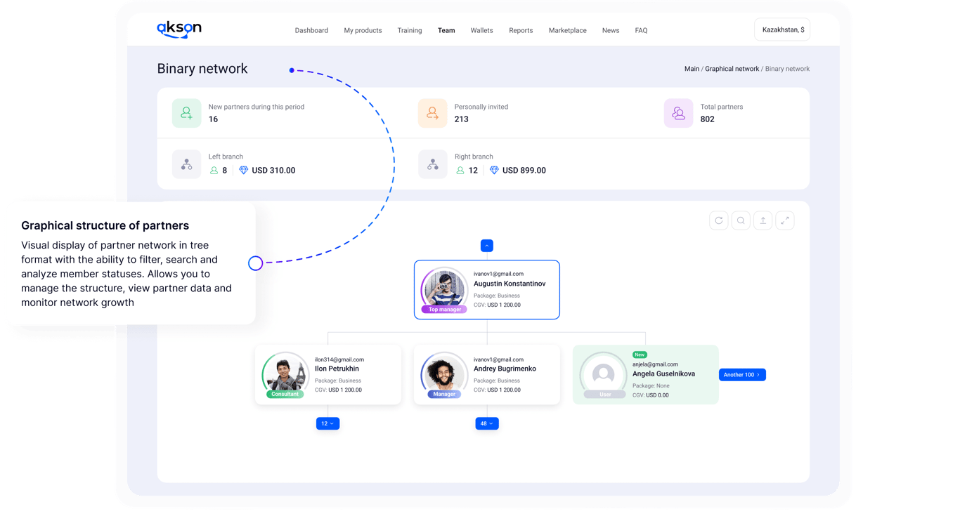Open Wallets page
This screenshot has width=960, height=516.
click(x=481, y=30)
